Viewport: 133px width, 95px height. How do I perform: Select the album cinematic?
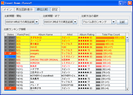(x=45, y=50)
